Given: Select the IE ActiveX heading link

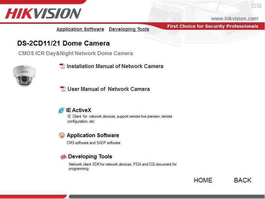Looking at the screenshot, I should [x=78, y=110].
